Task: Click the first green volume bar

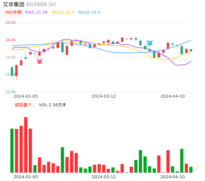Action: 12,151
